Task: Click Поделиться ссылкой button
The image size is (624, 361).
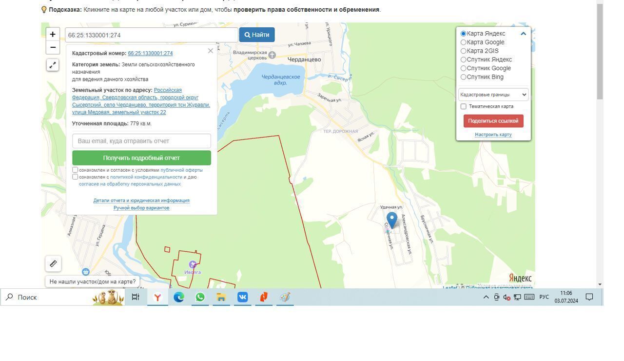Action: click(493, 121)
